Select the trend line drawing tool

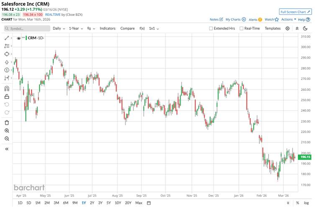click(x=7, y=38)
